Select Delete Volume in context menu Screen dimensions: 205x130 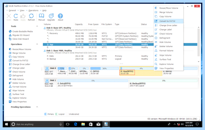click(x=169, y=46)
